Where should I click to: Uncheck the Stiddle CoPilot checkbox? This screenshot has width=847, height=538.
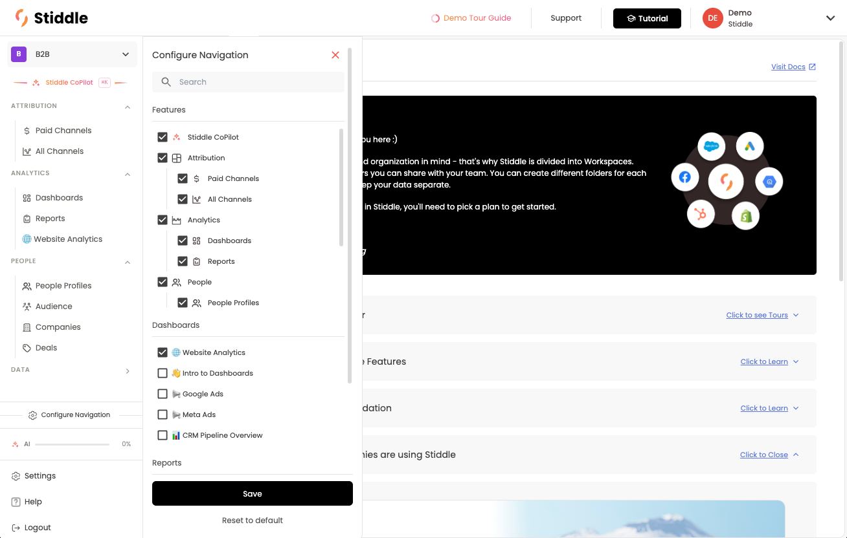[x=163, y=137]
